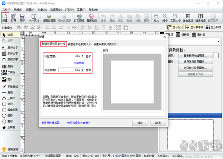Open the 模板库 template library tab
The image size is (223, 159).
tap(182, 35)
